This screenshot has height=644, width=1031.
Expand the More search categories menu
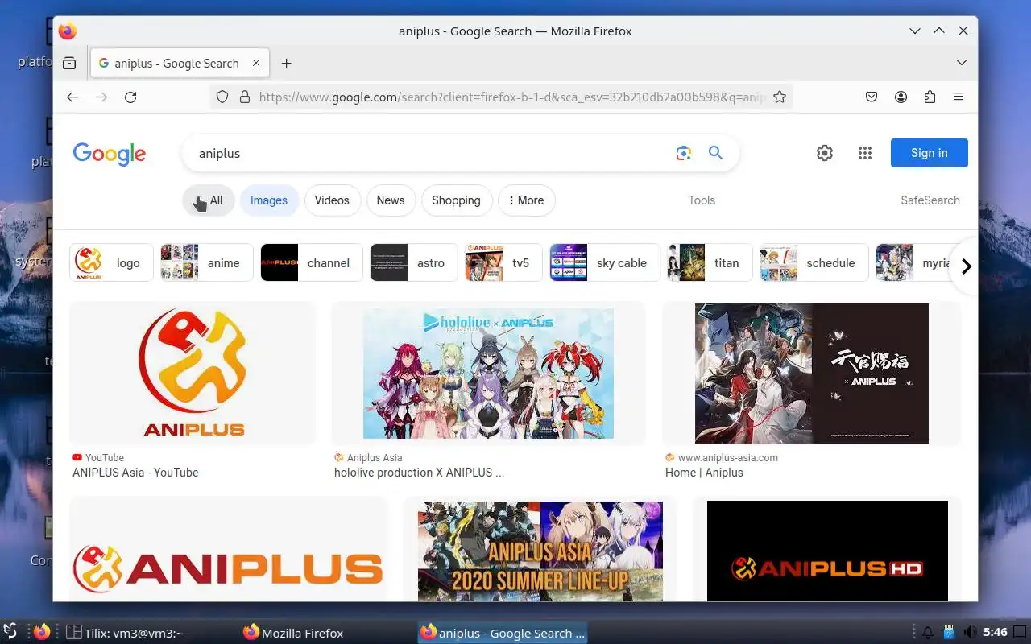coord(527,200)
